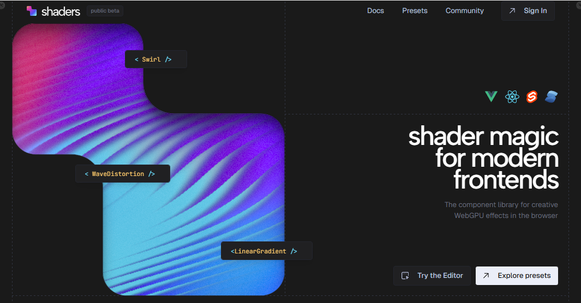This screenshot has width=581, height=303.
Task: Click the 'WebGPU effects in the browser' text
Action: tap(506, 215)
